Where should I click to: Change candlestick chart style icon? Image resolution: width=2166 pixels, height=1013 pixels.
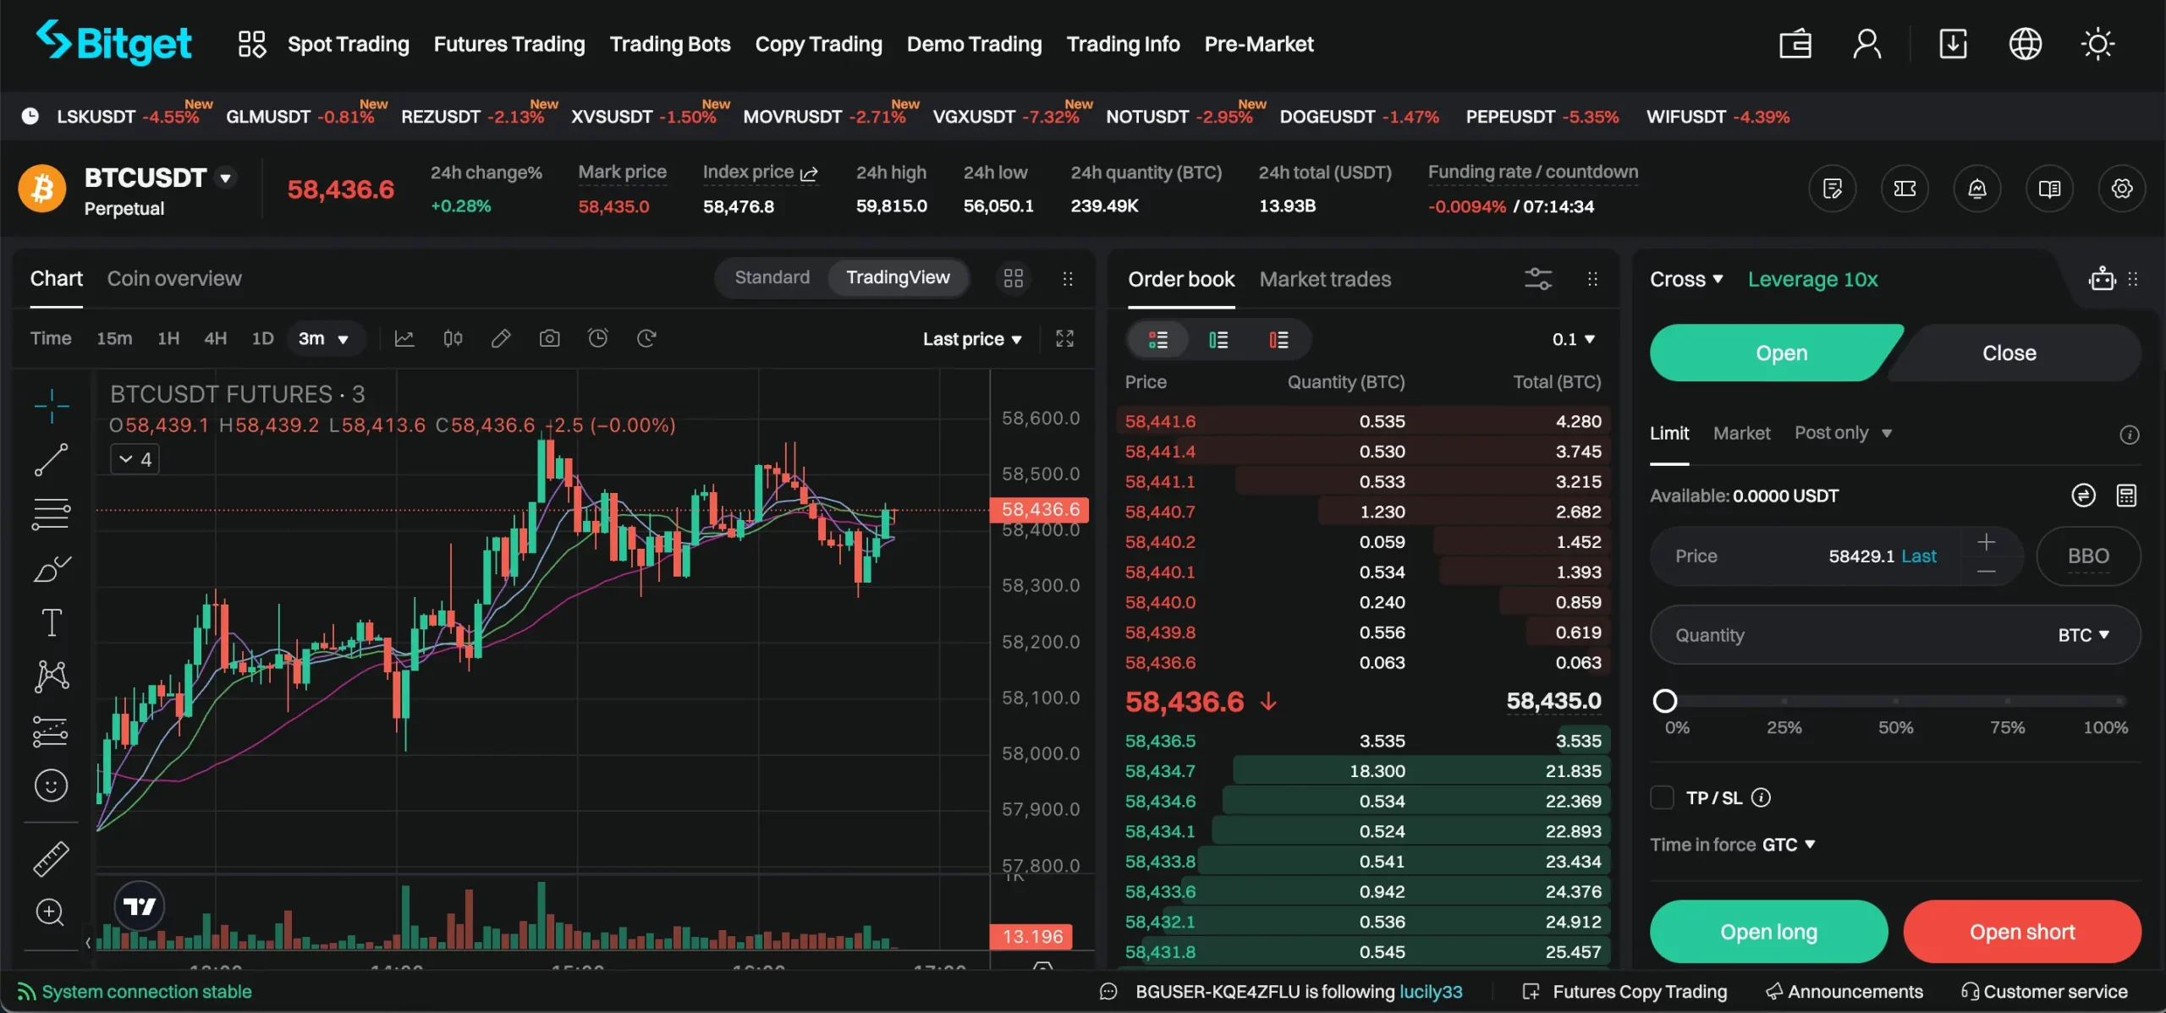(x=453, y=338)
